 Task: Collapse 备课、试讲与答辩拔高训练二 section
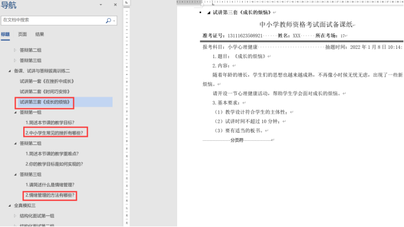[9, 71]
